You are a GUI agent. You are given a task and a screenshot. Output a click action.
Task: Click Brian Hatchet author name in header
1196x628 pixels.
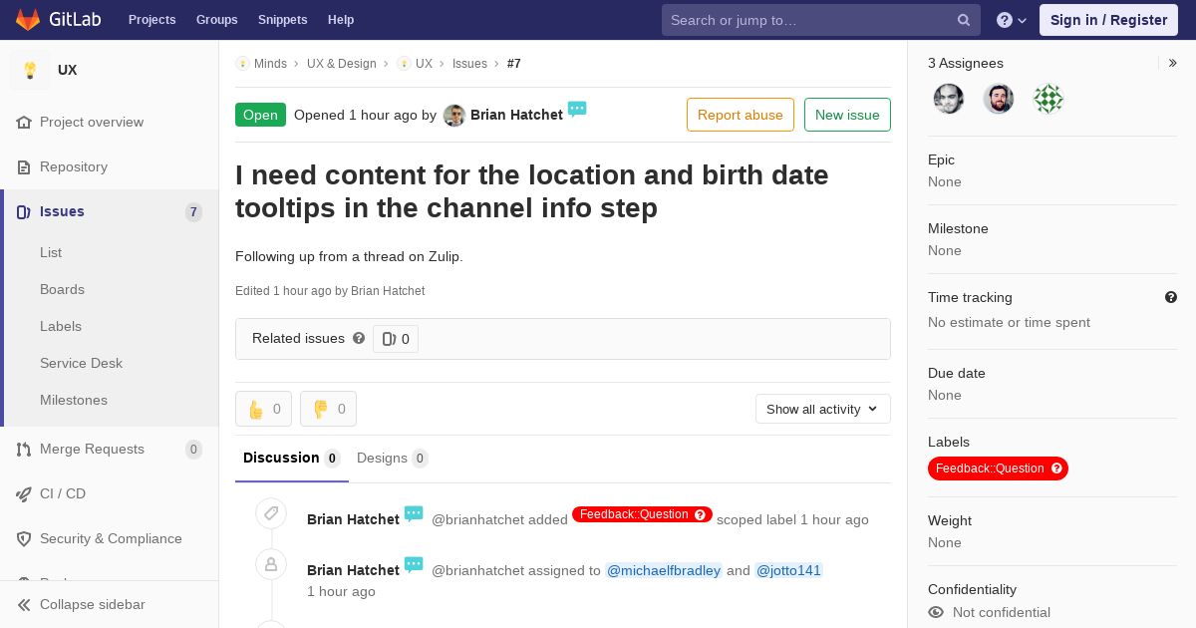click(516, 115)
